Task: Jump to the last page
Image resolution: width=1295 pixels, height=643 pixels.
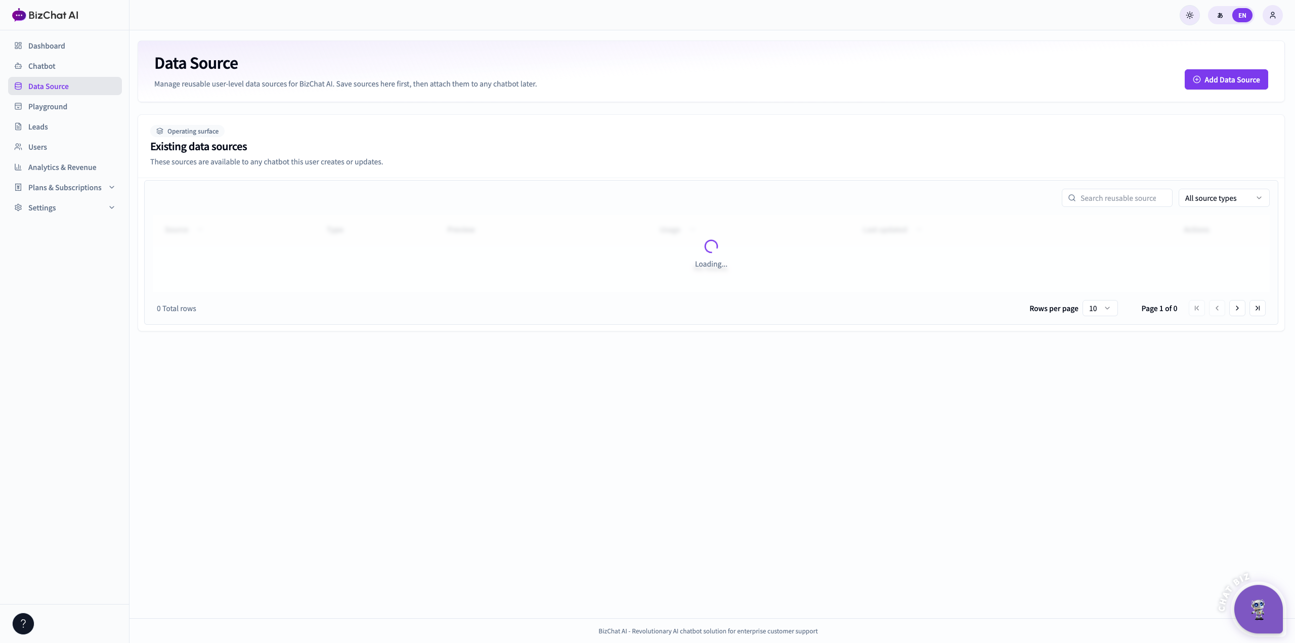Action: pyautogui.click(x=1258, y=308)
